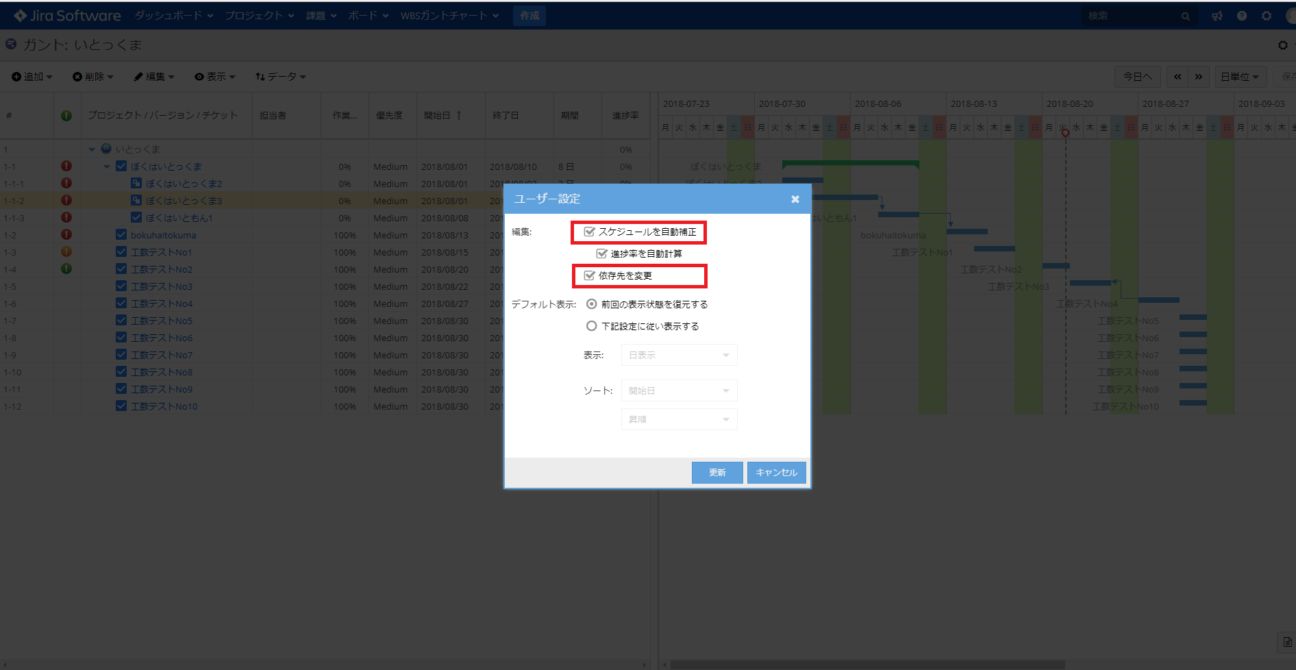The image size is (1296, 670).
Task: Open the ぼくはいともん1 ticket link
Action: pos(179,218)
